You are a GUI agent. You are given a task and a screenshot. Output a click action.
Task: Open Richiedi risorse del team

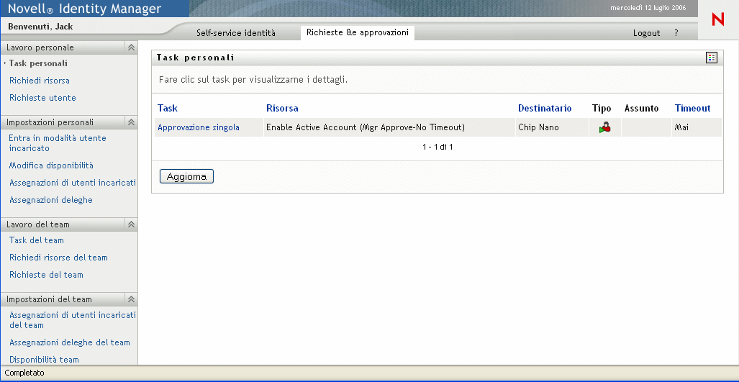[58, 258]
